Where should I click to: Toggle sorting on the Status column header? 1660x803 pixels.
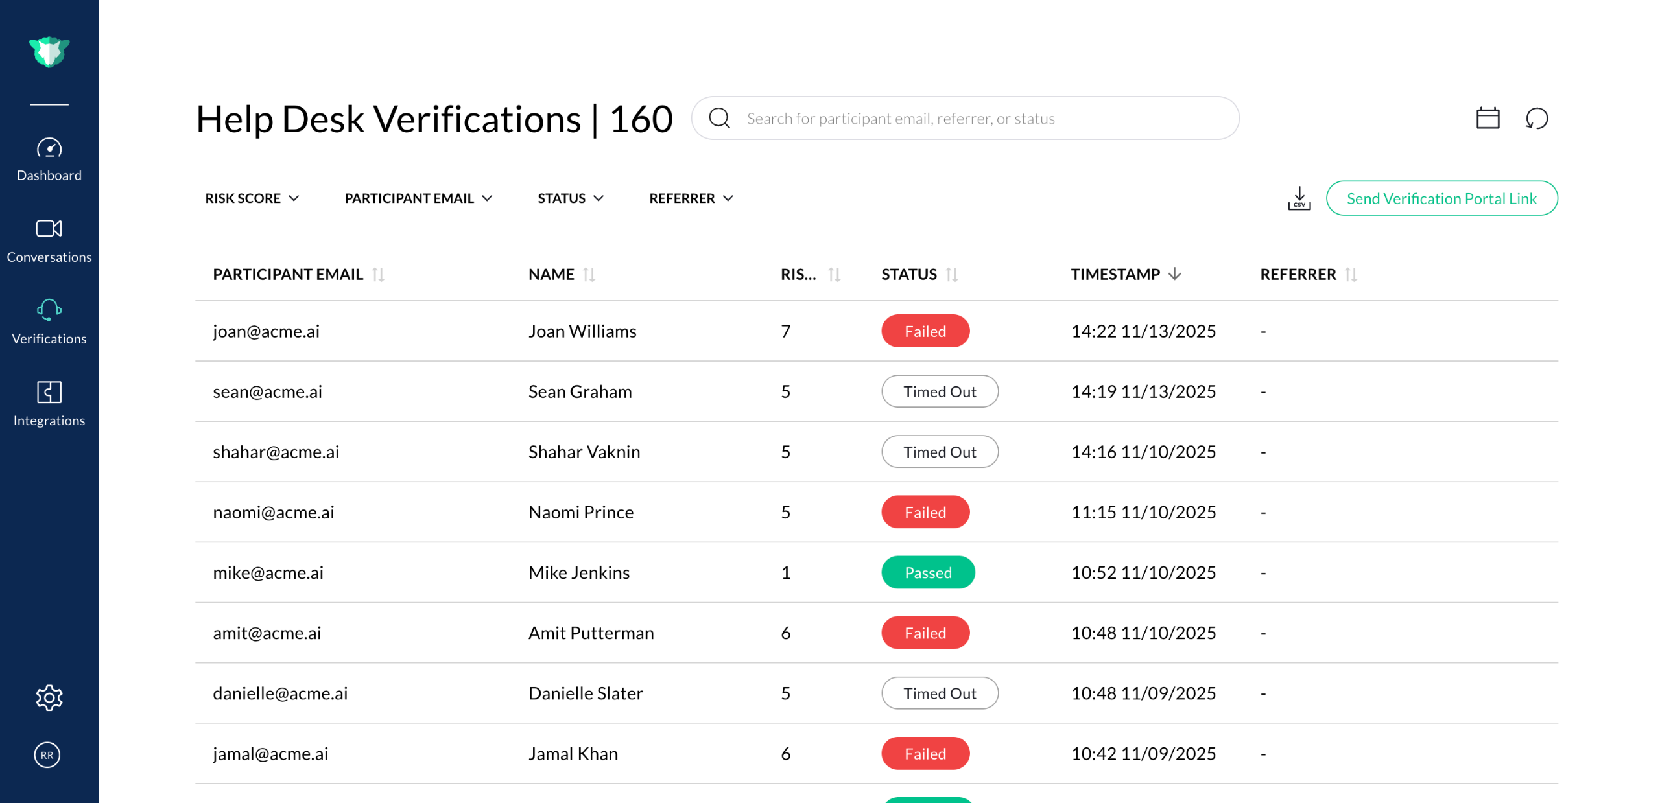click(951, 275)
